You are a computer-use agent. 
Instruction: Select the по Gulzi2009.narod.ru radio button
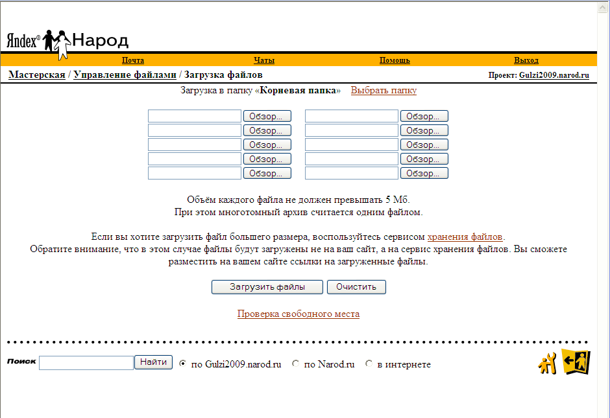pos(182,364)
